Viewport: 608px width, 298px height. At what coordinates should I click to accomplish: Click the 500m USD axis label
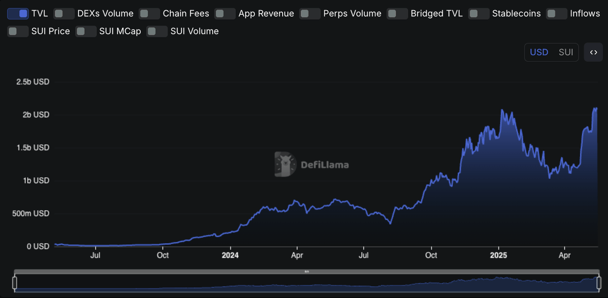point(30,214)
